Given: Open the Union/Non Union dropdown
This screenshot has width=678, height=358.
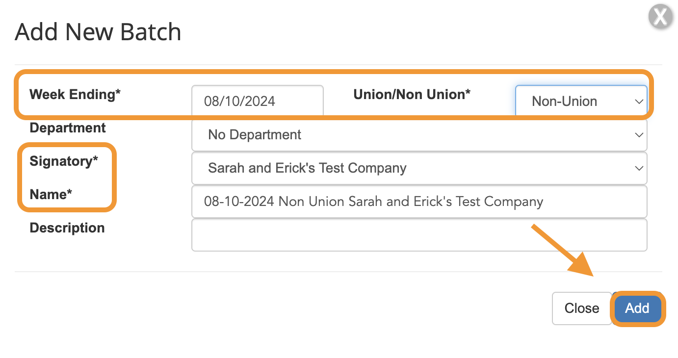Looking at the screenshot, I should click(581, 102).
